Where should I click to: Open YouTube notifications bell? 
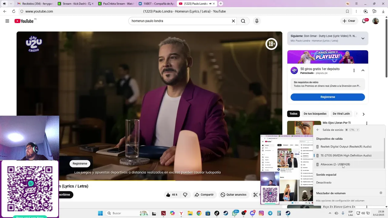coord(364,21)
